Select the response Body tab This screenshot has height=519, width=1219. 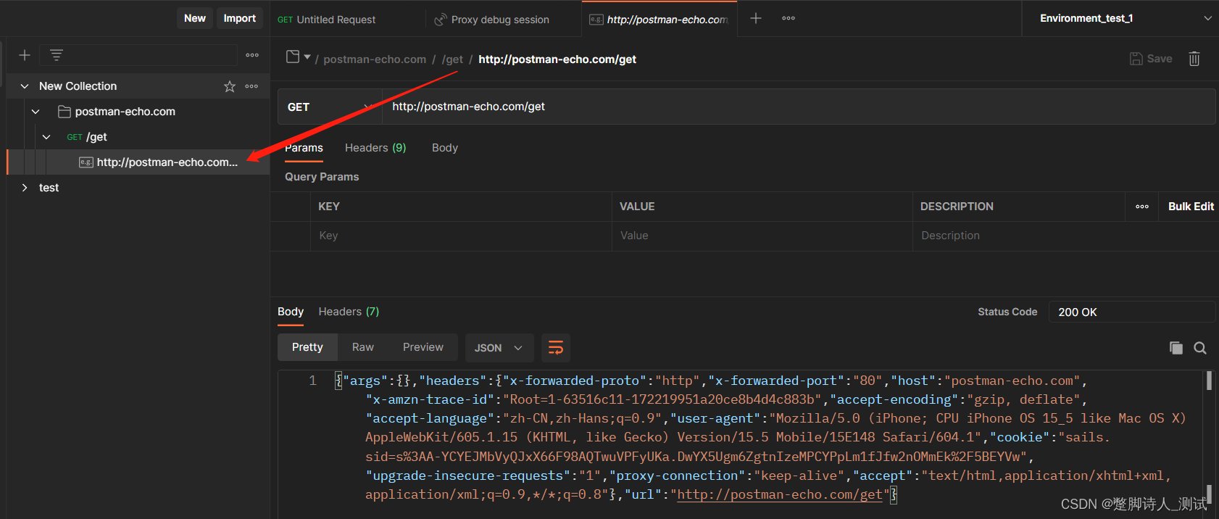click(x=291, y=312)
